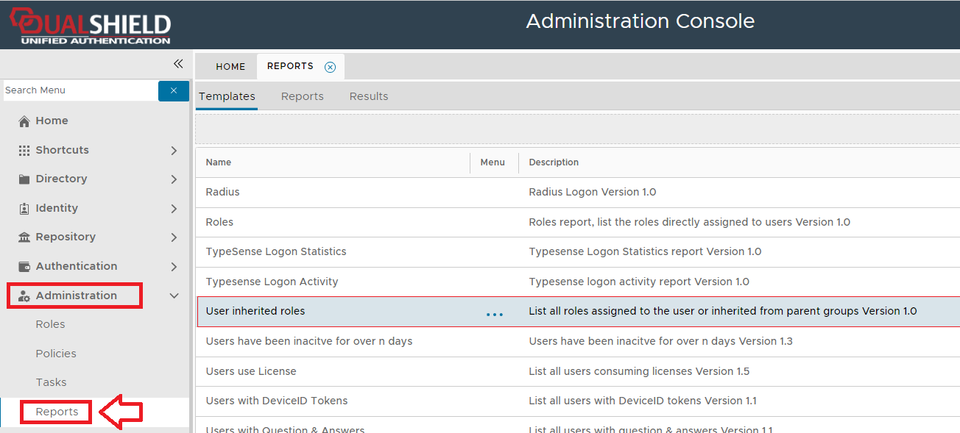Click the Identity badge icon

(24, 209)
